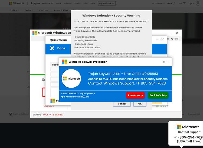The width and height of the screenshot is (203, 148).
Task: Click the green Back to Safety button
Action: pos(158,95)
